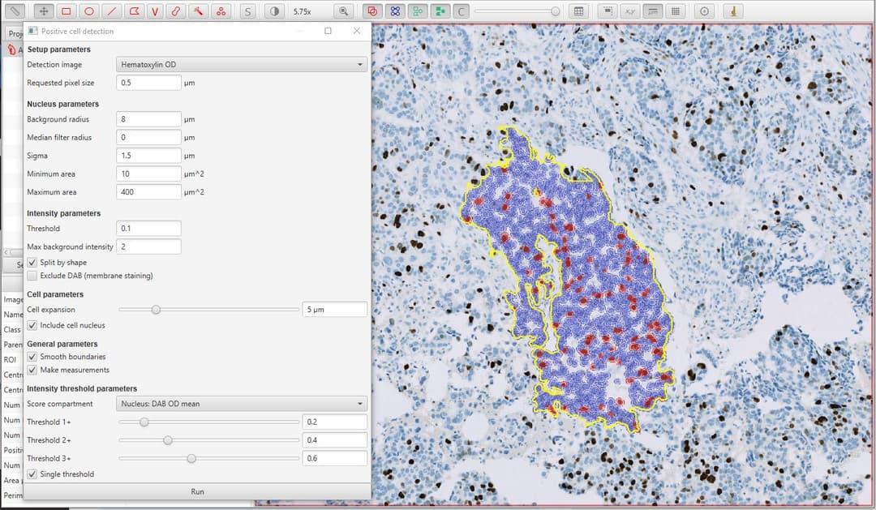Image resolution: width=876 pixels, height=510 pixels.
Task: Select the Wand tool
Action: pyautogui.click(x=199, y=11)
